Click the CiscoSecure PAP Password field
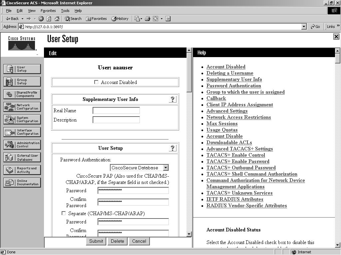Screen dimensions: 341x255 (133, 190)
